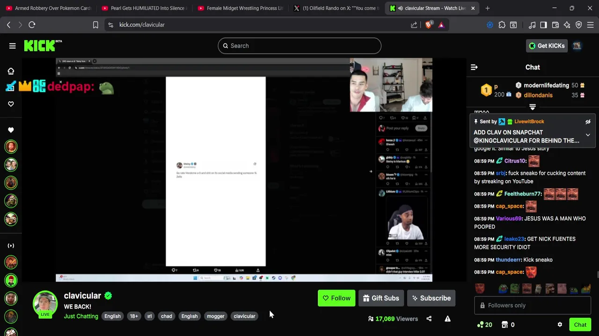Open the hamburger sidebar menu on Kick
Screen dimensions: 599x336
pos(12,46)
